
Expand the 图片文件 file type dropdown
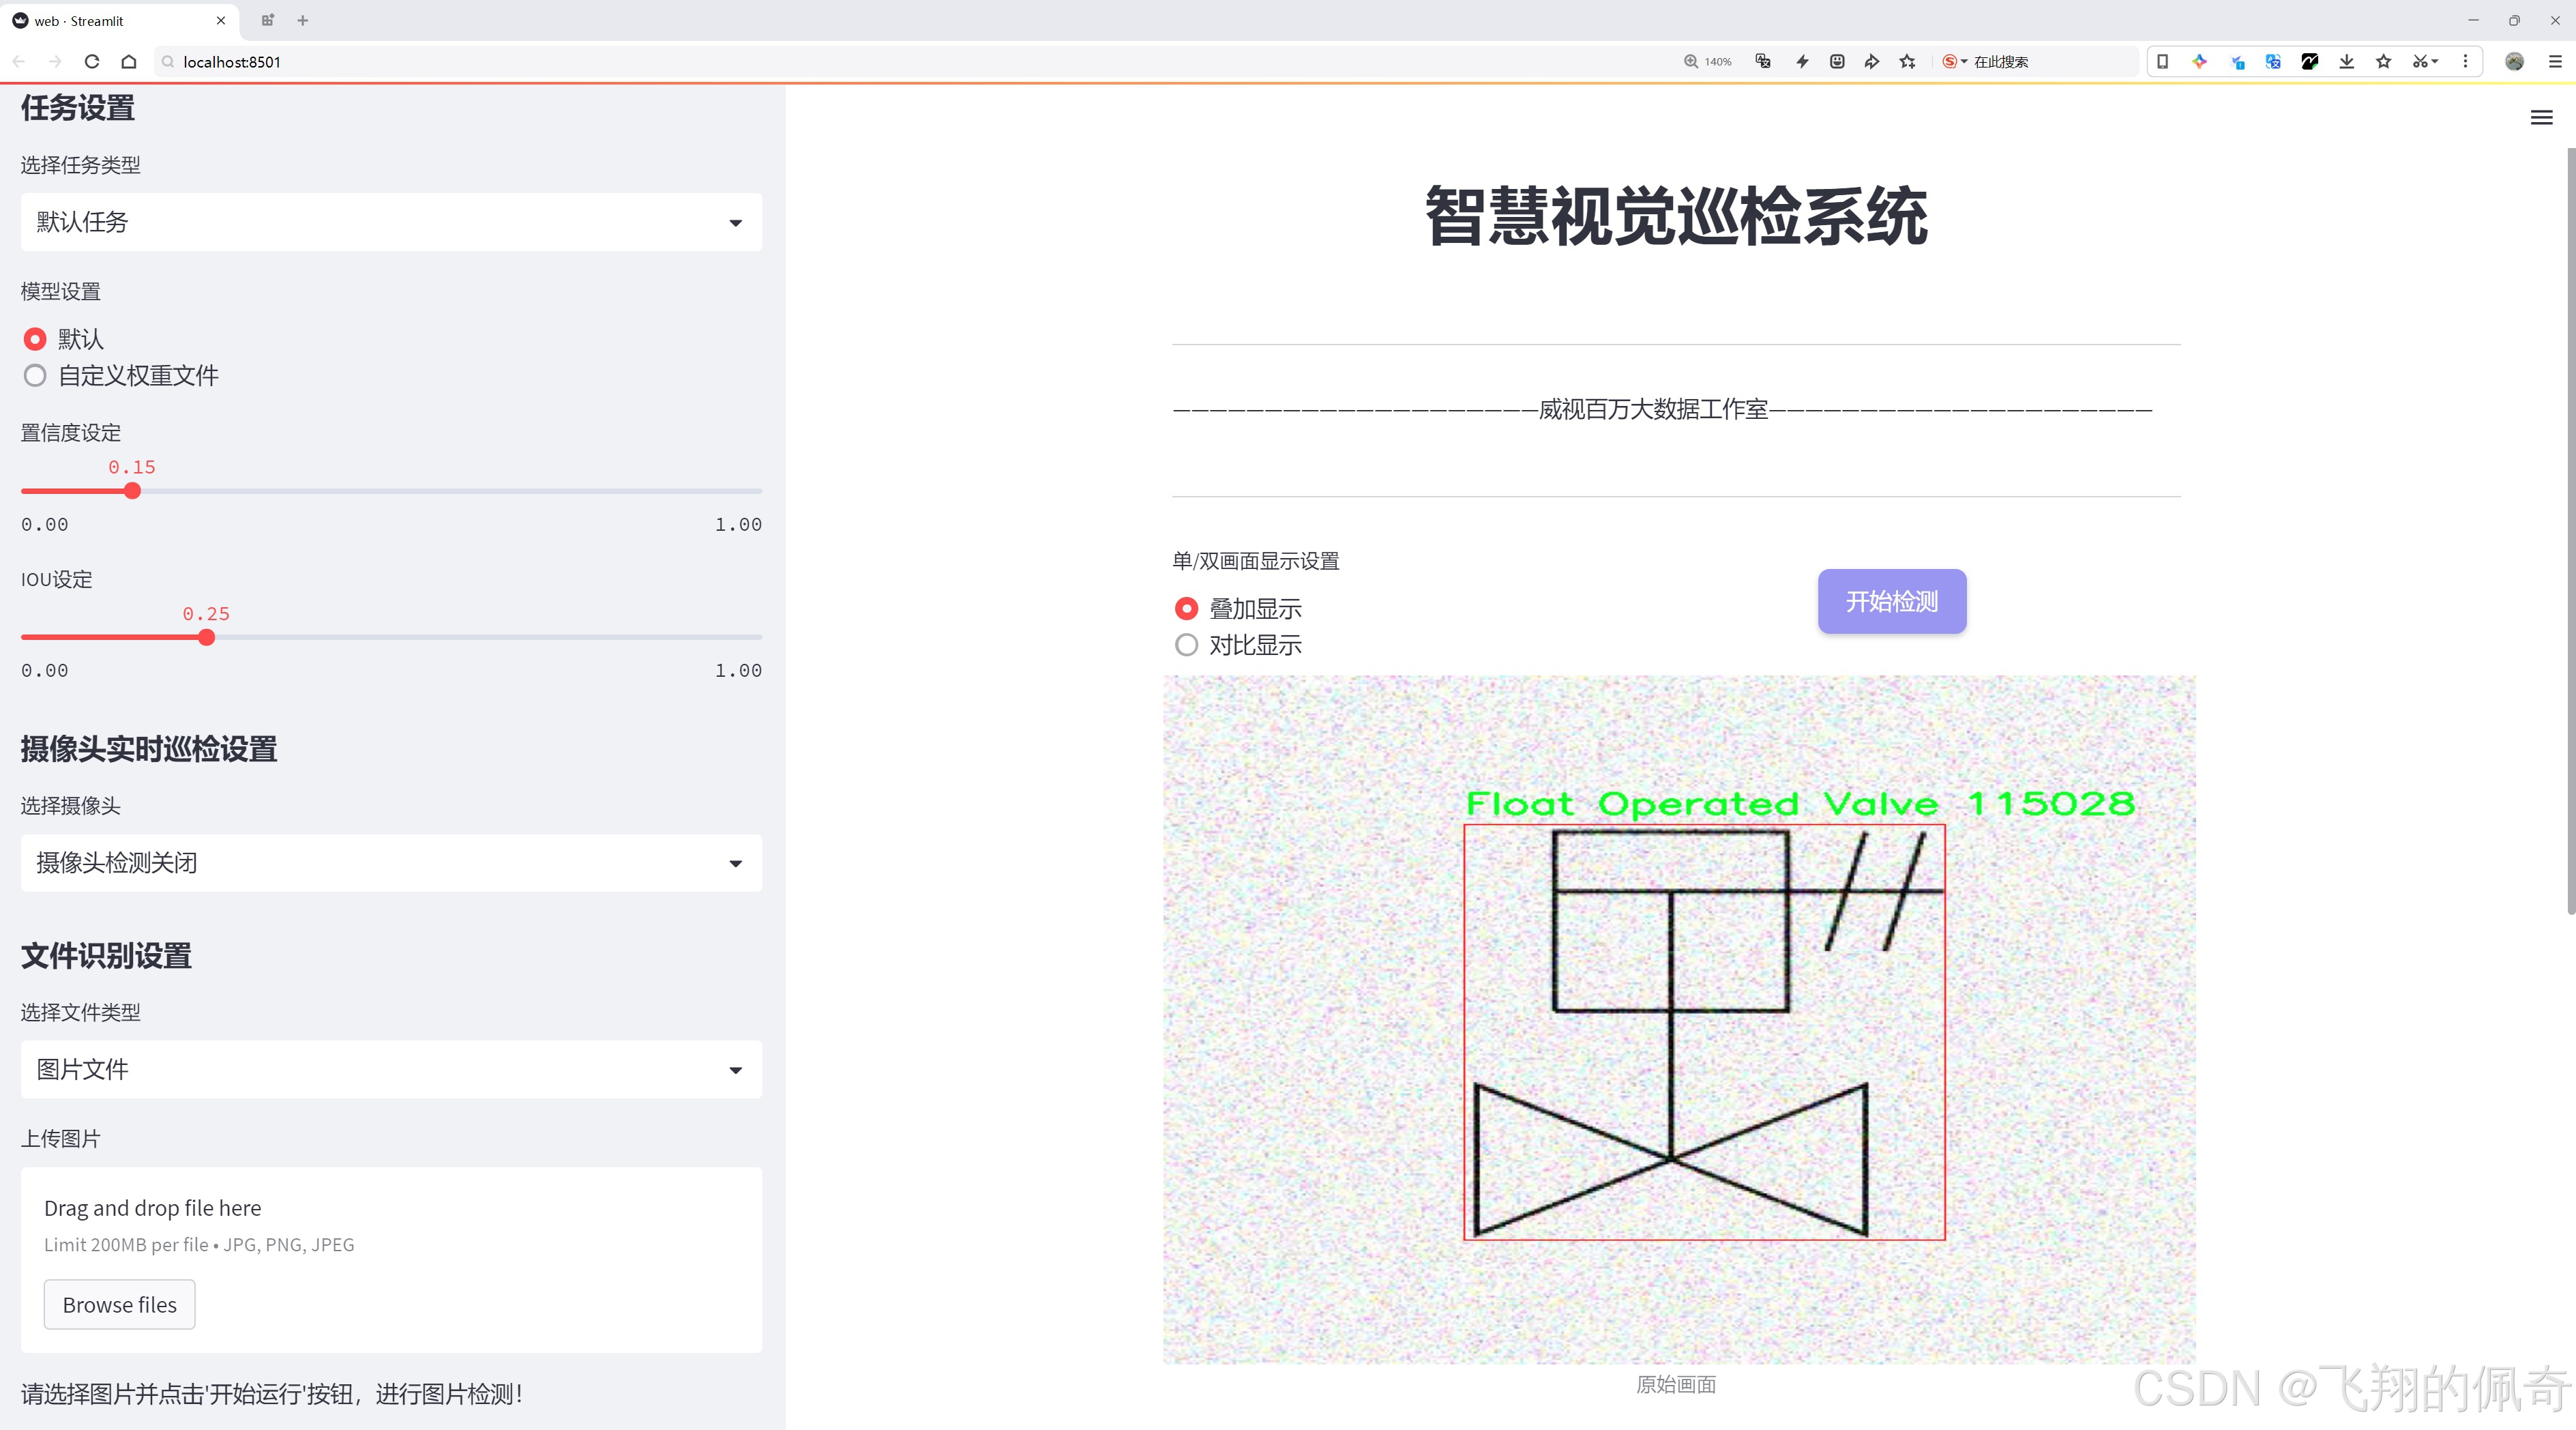(x=391, y=1069)
